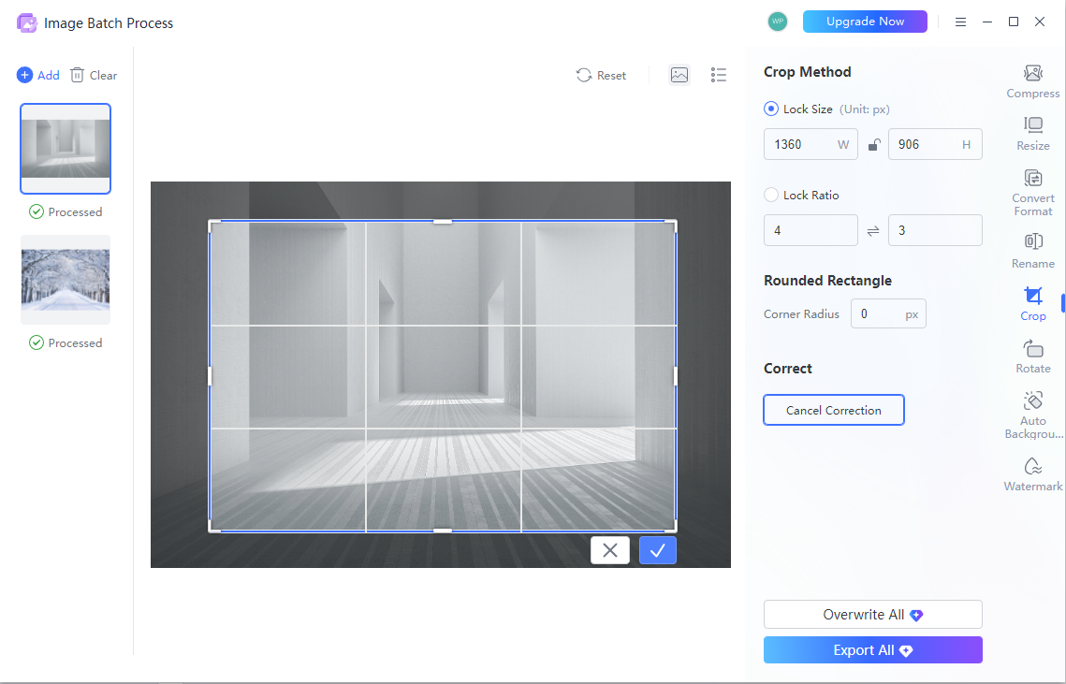Click the ratio field showing 4

pyautogui.click(x=810, y=230)
